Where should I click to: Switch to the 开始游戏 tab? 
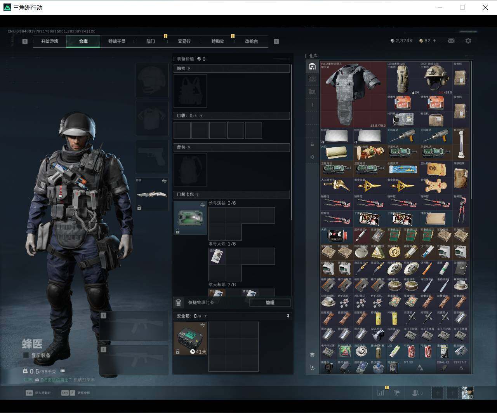[x=50, y=41]
